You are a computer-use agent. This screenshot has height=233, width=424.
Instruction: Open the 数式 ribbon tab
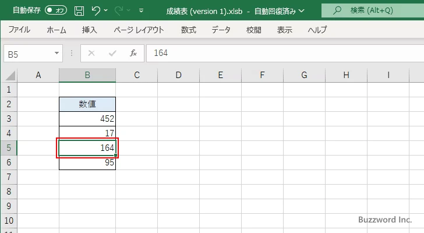click(189, 30)
